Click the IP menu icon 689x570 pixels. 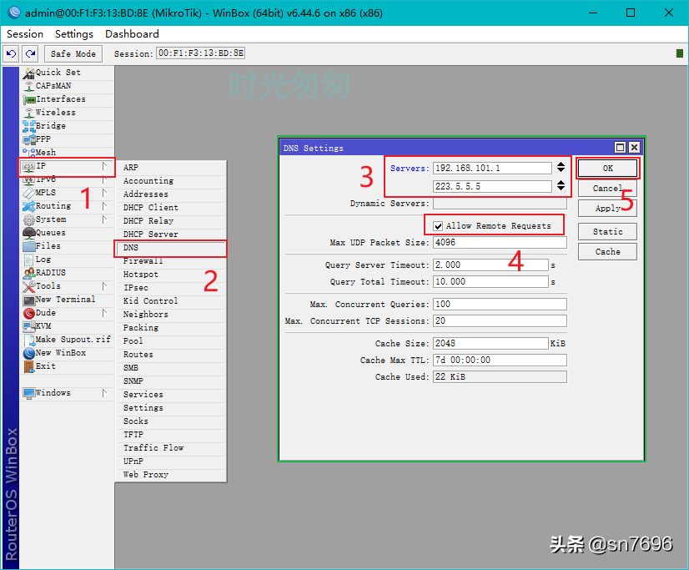point(29,166)
